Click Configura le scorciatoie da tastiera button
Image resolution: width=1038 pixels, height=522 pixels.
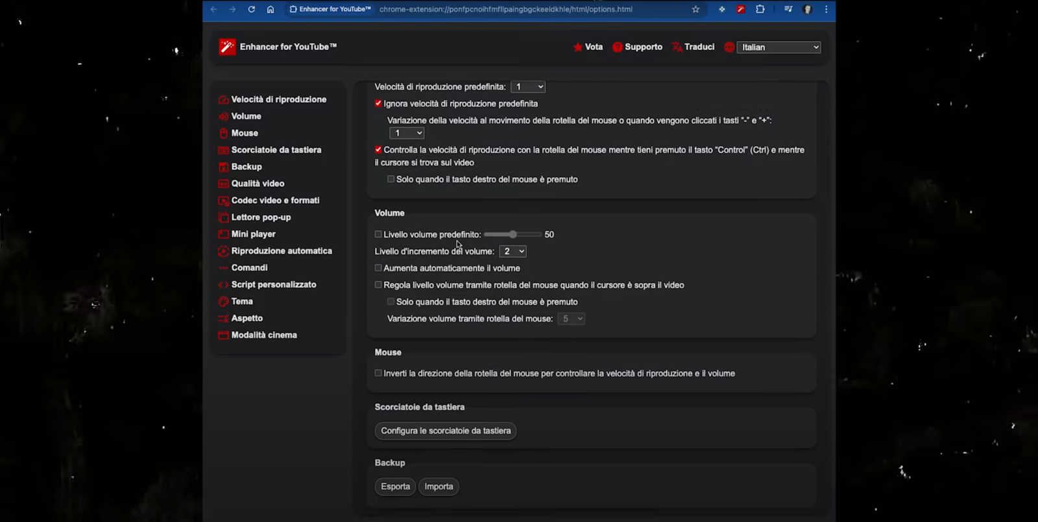446,431
